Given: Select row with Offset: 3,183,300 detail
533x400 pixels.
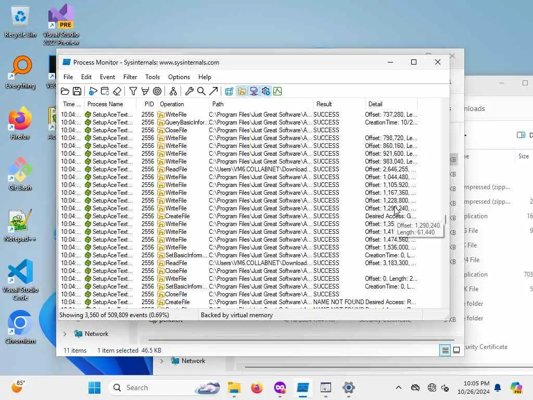Looking at the screenshot, I should [238, 263].
